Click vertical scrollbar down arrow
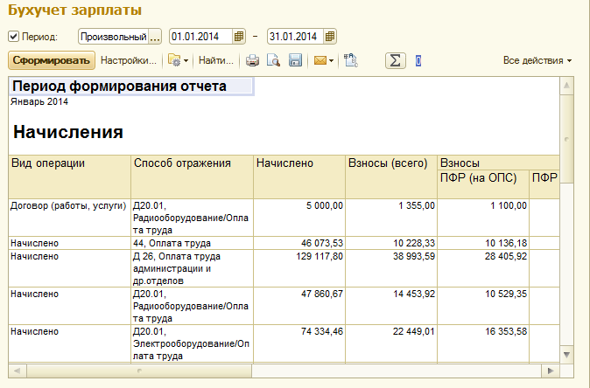This screenshot has height=388, width=590. tap(566, 354)
